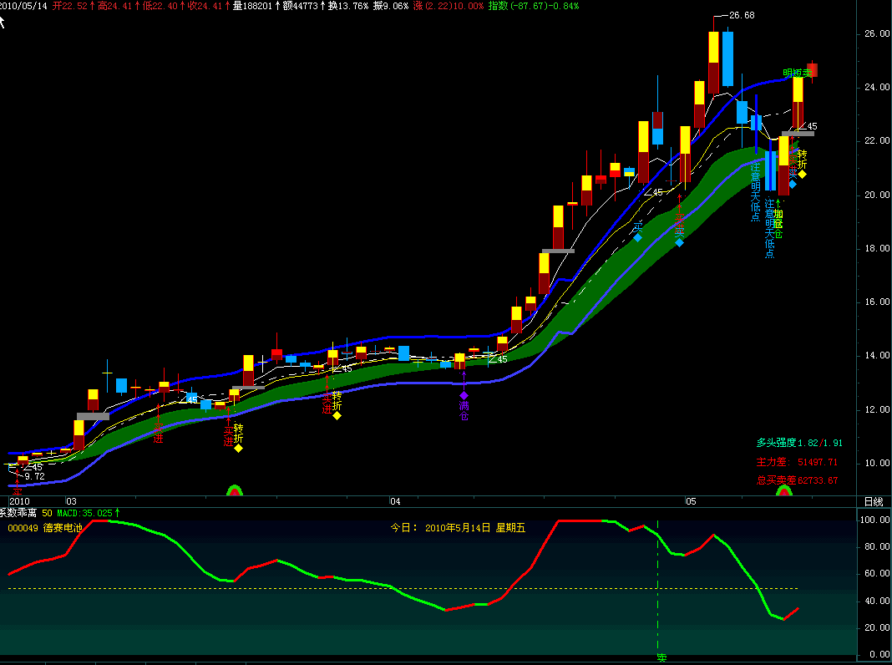This screenshot has height=665, width=892.
Task: Click the 指数(-87.67)-0.84% index readout
Action: click(533, 6)
